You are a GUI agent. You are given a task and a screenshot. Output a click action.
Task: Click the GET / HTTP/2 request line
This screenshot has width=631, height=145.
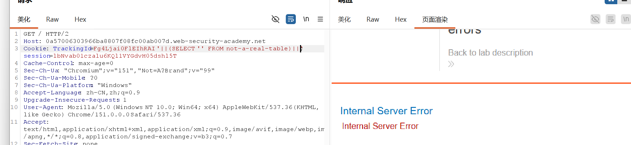pos(46,34)
